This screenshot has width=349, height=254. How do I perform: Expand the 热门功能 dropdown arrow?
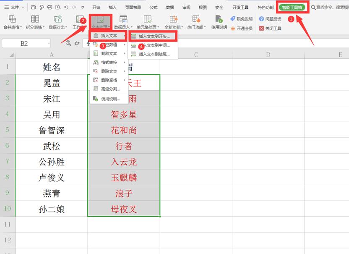coord(205,27)
